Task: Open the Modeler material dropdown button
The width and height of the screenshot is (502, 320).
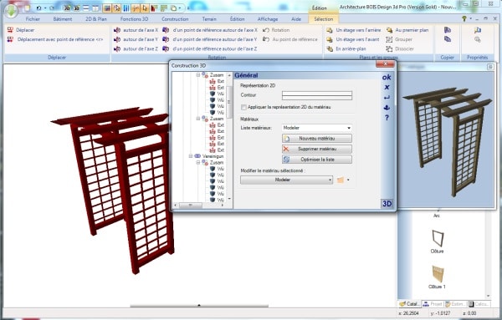Action: pos(286,180)
